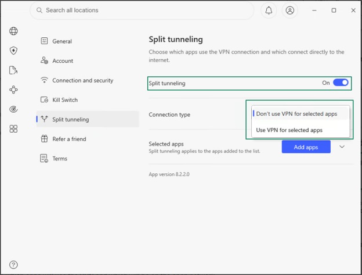Screen dimensions: 362x275
Task: Click the On status text
Action: [326, 83]
